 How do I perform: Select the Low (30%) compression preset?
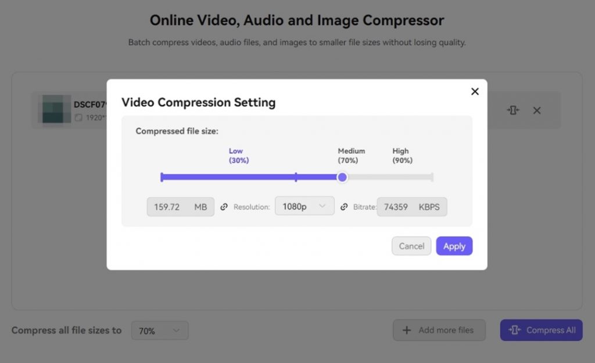[238, 156]
